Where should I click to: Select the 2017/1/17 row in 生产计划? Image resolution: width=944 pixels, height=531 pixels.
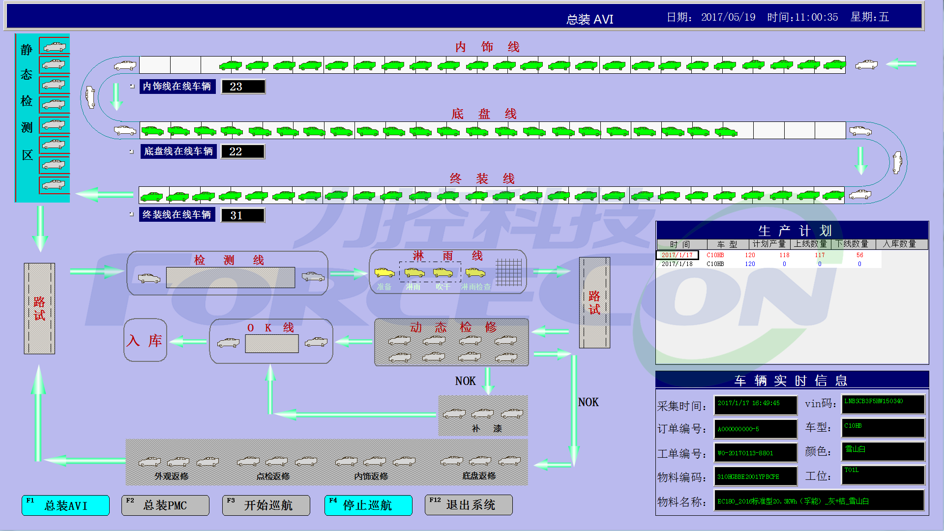coord(677,255)
